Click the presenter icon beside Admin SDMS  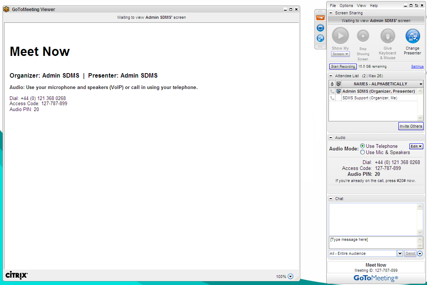coord(338,91)
